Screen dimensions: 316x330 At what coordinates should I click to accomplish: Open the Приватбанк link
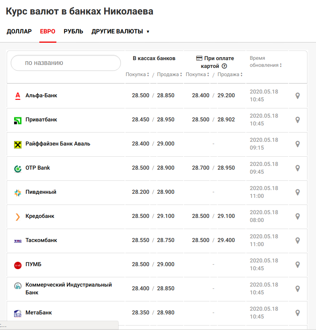41,120
